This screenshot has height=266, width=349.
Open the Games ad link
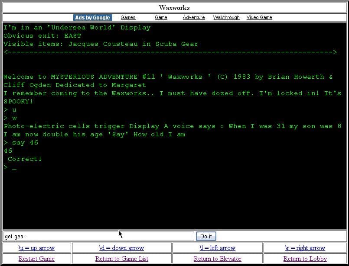[128, 18]
